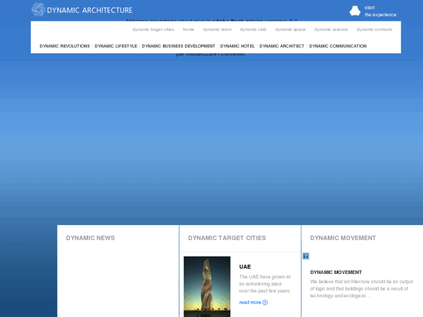Screen dimensions: 423x317
Task: Click the 'We believe that architecture' paragraph
Action: [x=361, y=288]
